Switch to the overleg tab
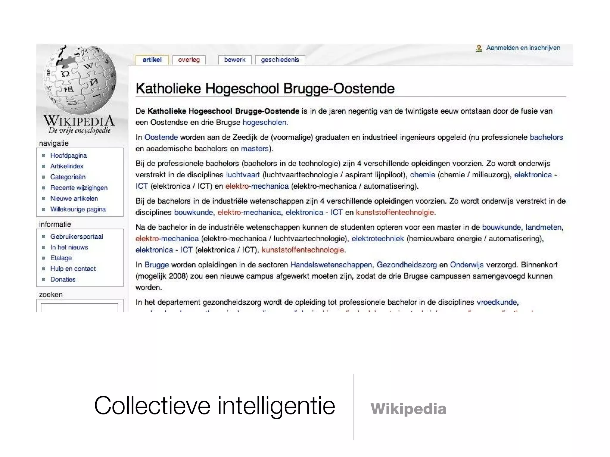 189,60
